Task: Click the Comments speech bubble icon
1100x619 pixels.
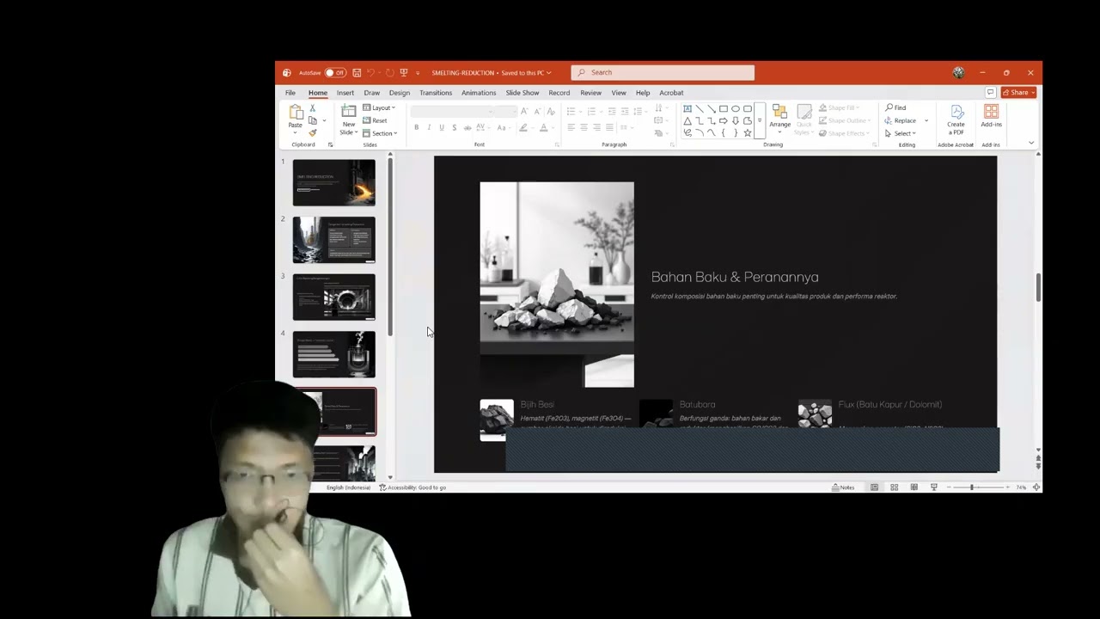Action: click(x=991, y=93)
